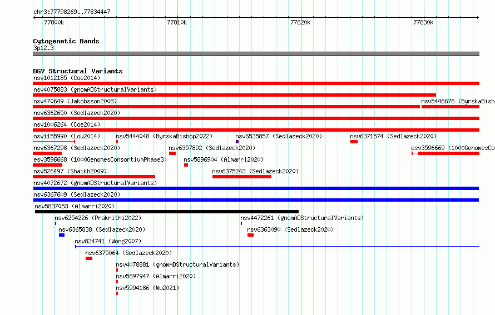Open nsv470649 (Jakobsson2008) label
The width and height of the screenshot is (495, 315).
(x=75, y=101)
